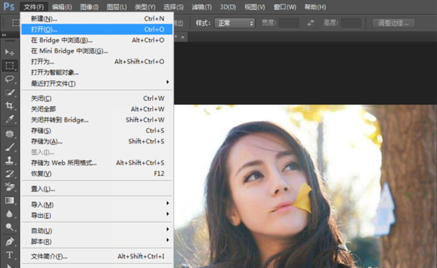This screenshot has width=437, height=268.
Task: Select the Gradient tool
Action: [9, 200]
